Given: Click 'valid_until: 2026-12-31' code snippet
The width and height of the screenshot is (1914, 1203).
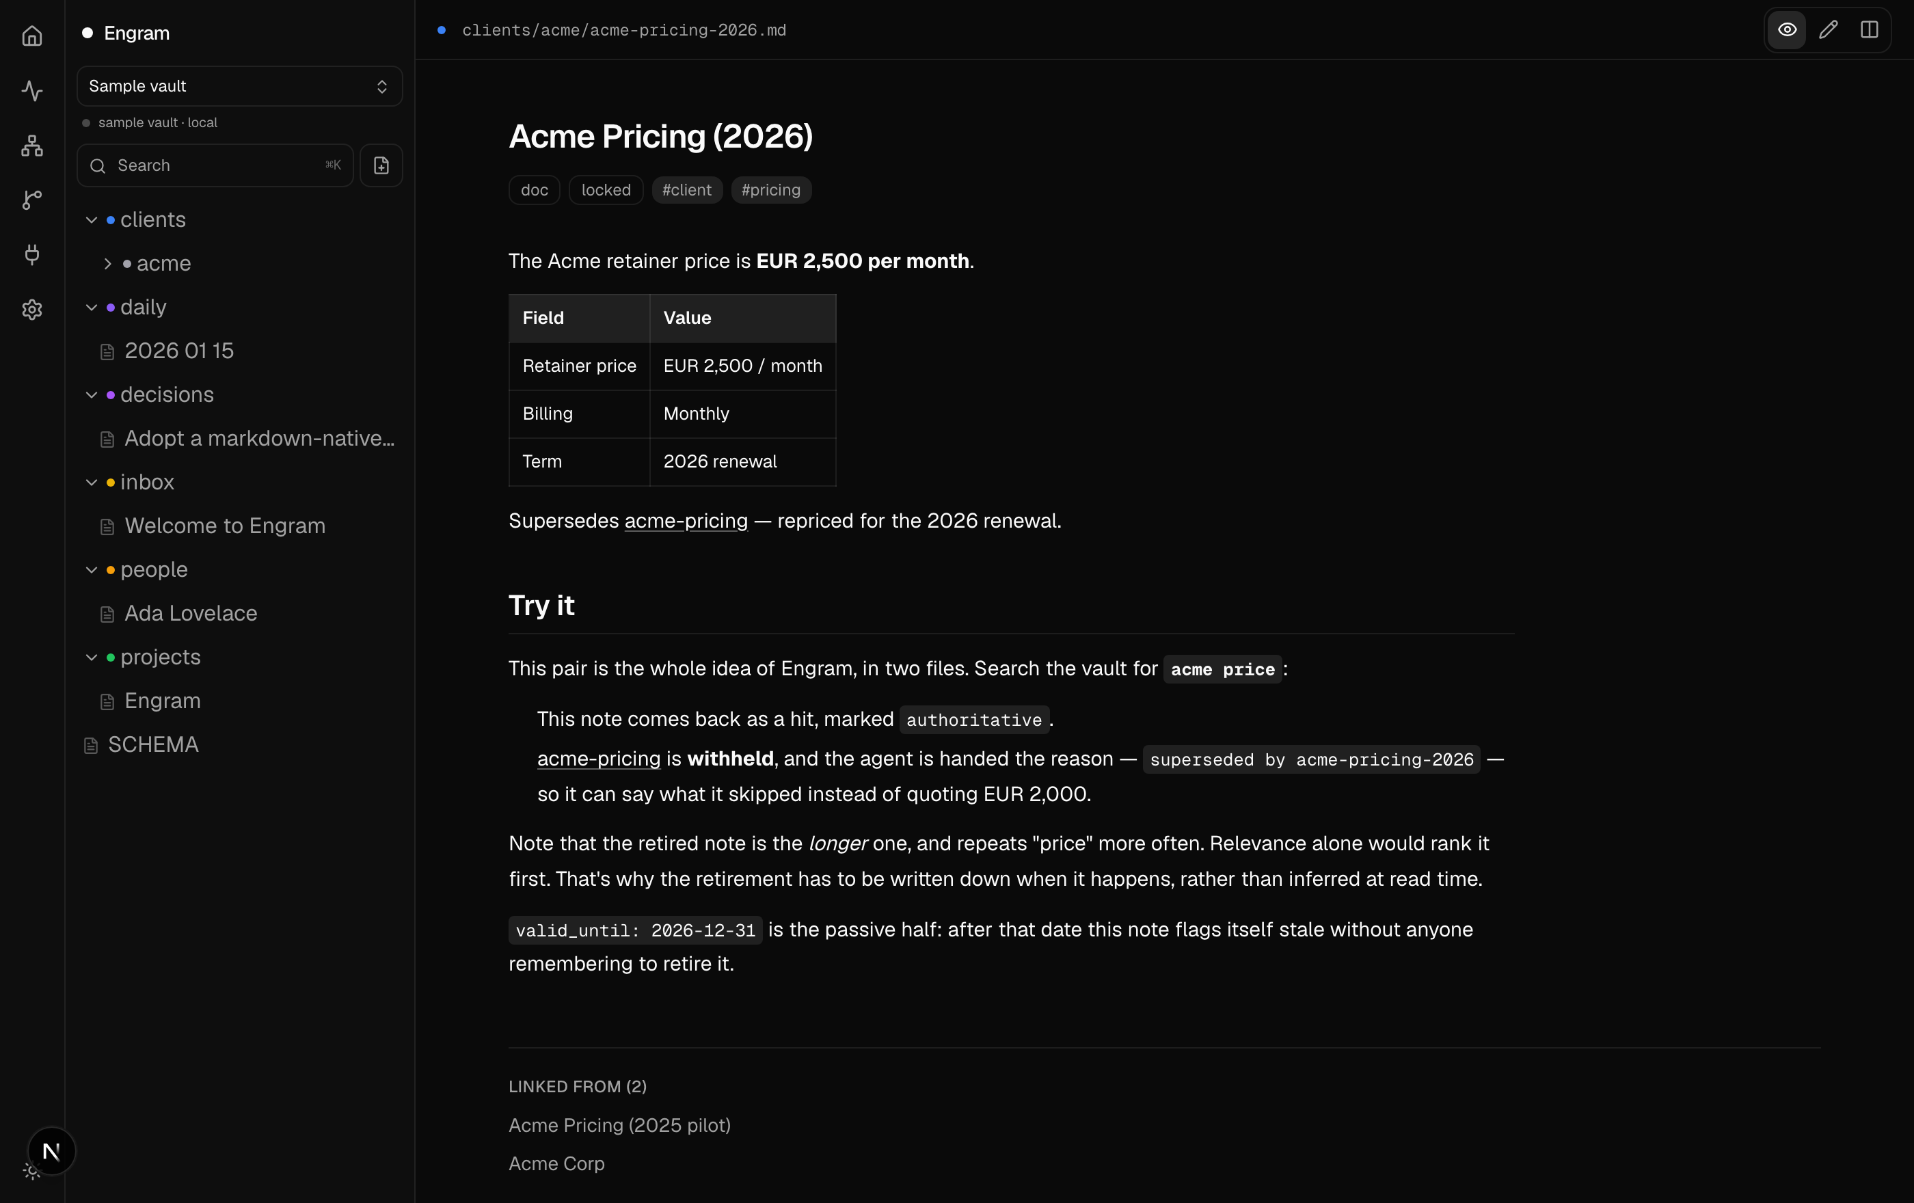Looking at the screenshot, I should point(635,930).
